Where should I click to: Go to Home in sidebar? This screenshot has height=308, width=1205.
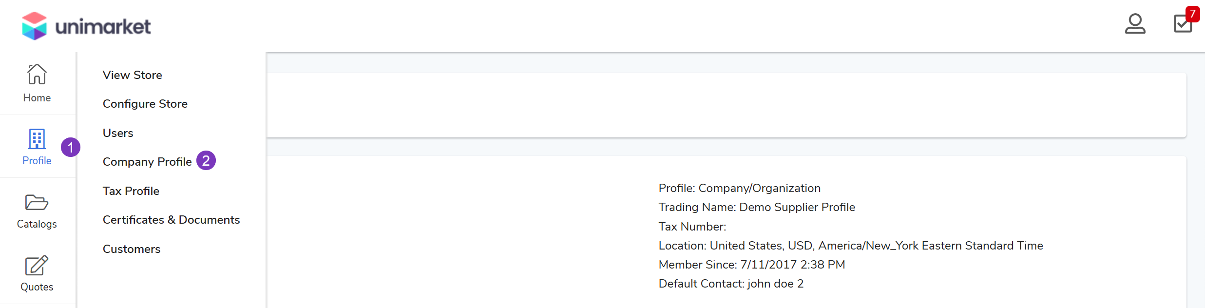coord(37,83)
